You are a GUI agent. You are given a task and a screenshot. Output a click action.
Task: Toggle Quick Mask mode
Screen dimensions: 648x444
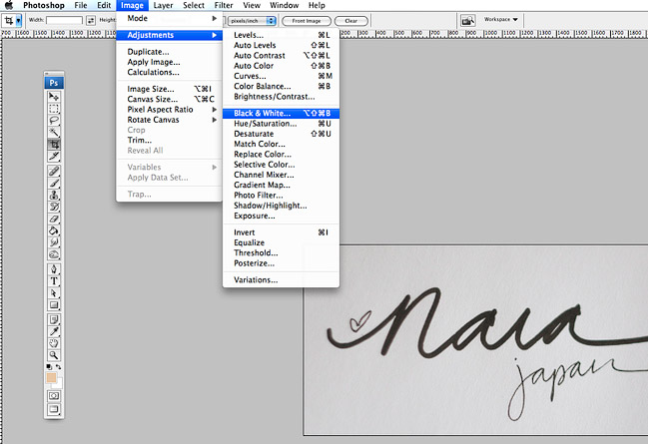click(54, 396)
